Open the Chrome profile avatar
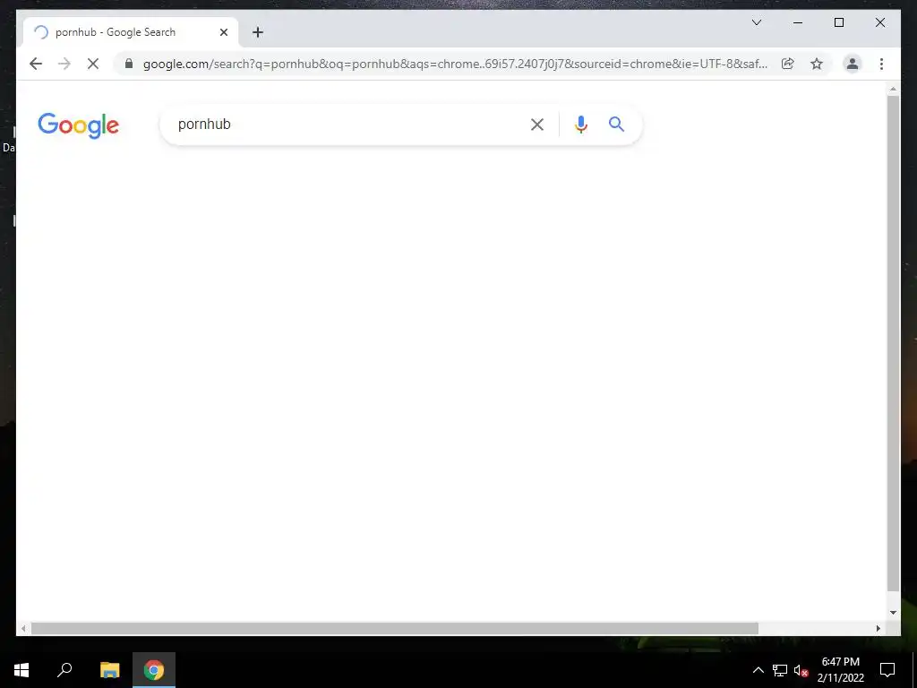Screen dimensions: 917x688 point(853,64)
